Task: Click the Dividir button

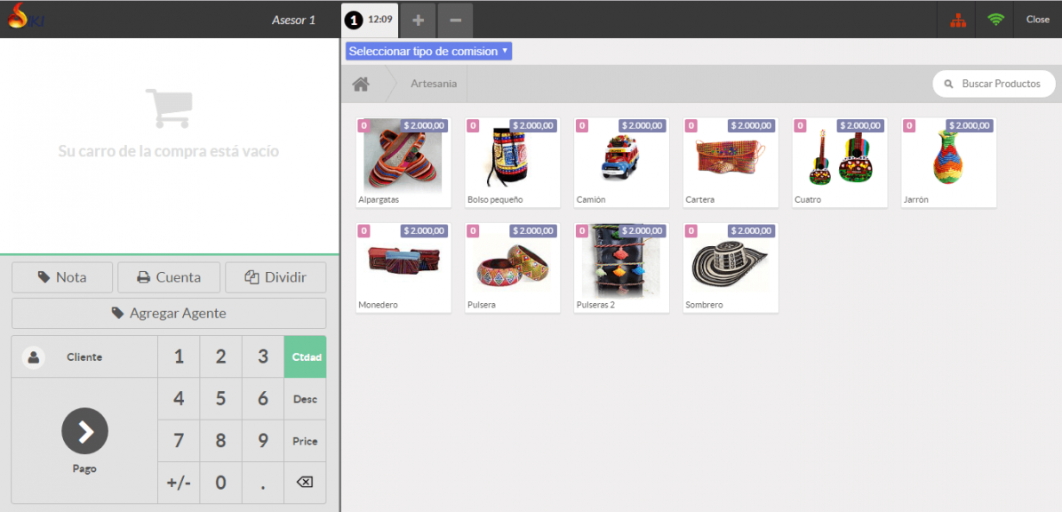Action: 275,277
